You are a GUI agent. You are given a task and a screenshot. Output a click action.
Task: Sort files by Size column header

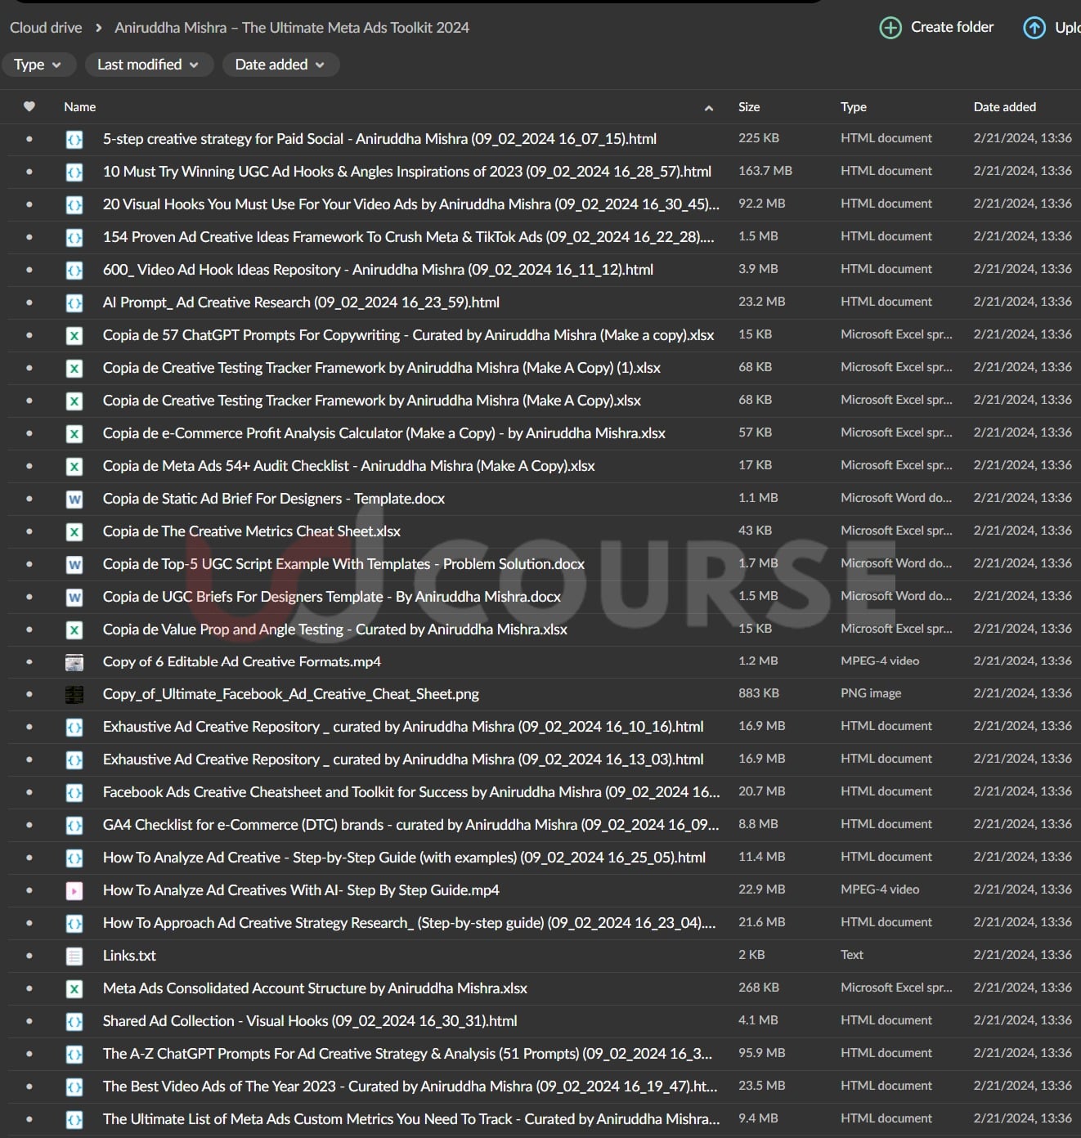click(x=749, y=107)
